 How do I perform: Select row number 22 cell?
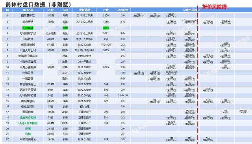[7, 139]
